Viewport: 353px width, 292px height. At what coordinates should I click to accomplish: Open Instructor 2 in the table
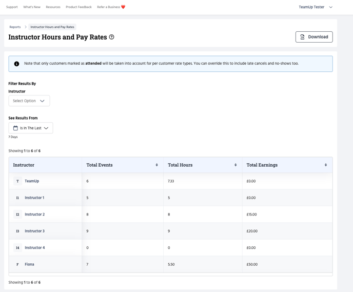pyautogui.click(x=34, y=215)
